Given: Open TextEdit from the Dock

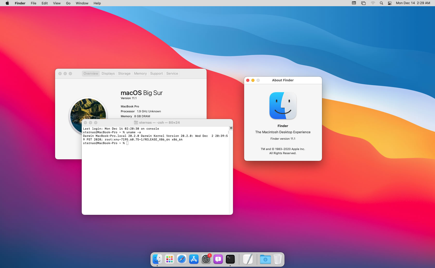Looking at the screenshot, I should (x=248, y=259).
